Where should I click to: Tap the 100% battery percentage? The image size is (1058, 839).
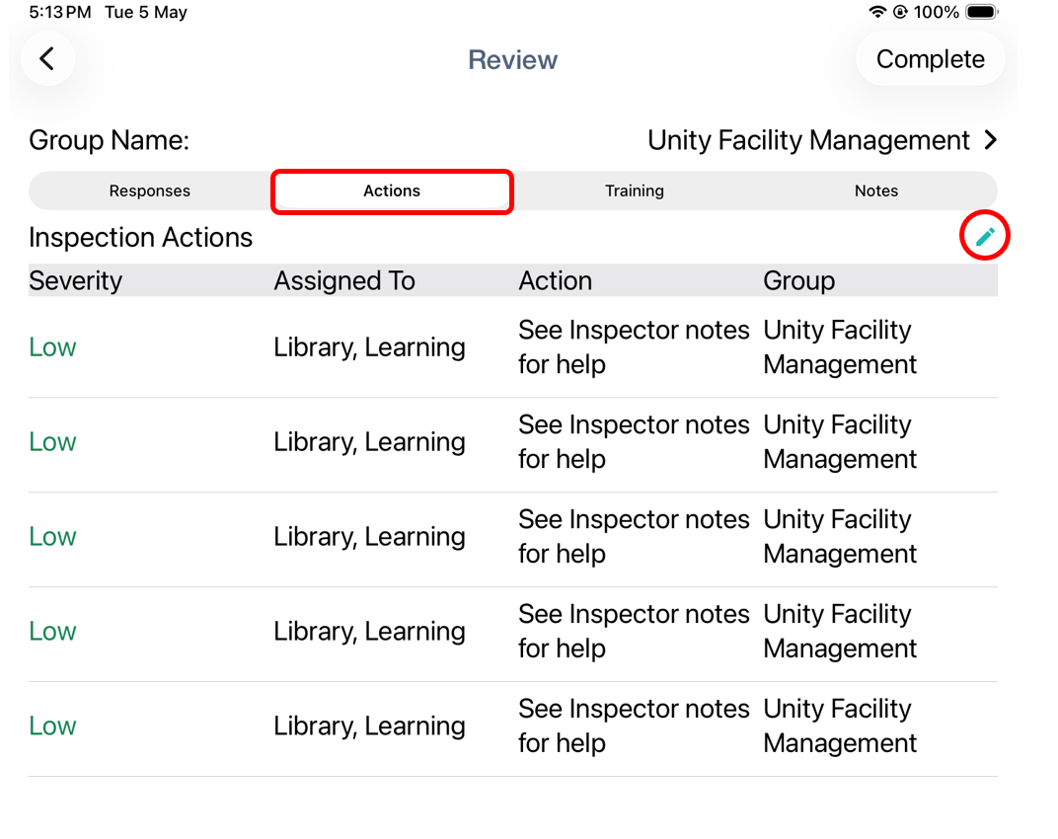(x=936, y=12)
